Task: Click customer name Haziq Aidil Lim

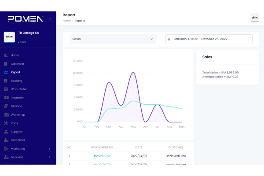Action: coord(176,156)
